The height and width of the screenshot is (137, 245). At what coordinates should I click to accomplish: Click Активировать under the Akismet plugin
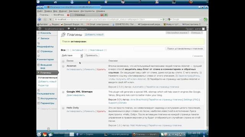click(x=74, y=69)
